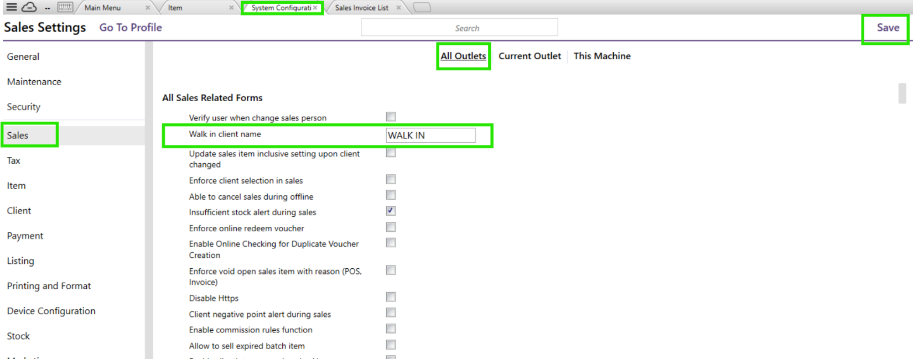Click the cloud sync icon
The height and width of the screenshot is (359, 913).
pyautogui.click(x=29, y=7)
